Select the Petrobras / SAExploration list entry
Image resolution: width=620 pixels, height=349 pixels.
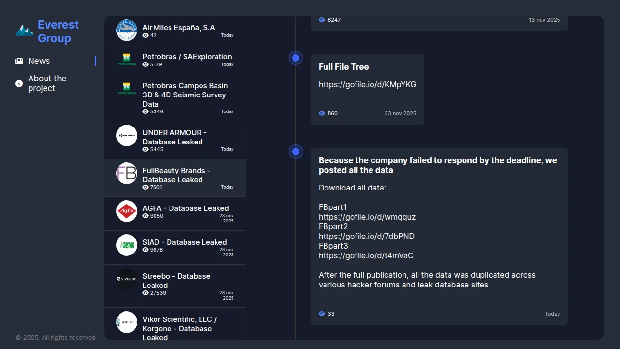187,57
